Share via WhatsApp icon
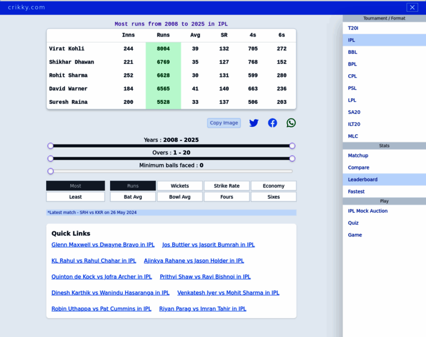The image size is (426, 337). coord(291,123)
